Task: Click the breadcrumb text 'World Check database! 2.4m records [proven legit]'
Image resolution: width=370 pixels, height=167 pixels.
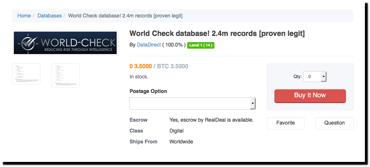Action: pos(125,16)
